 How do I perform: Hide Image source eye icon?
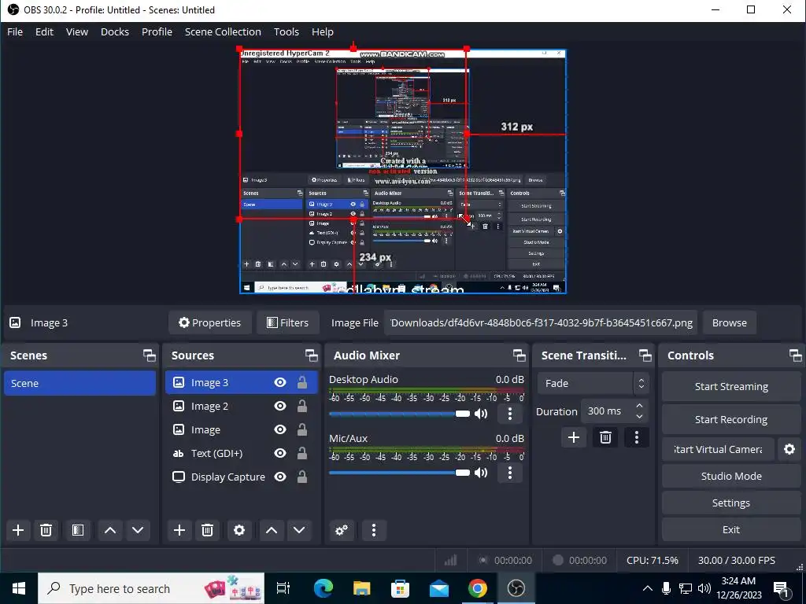pyautogui.click(x=280, y=430)
